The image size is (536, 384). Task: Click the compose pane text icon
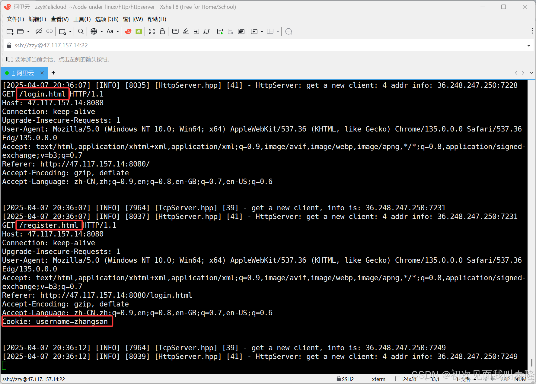click(241, 31)
